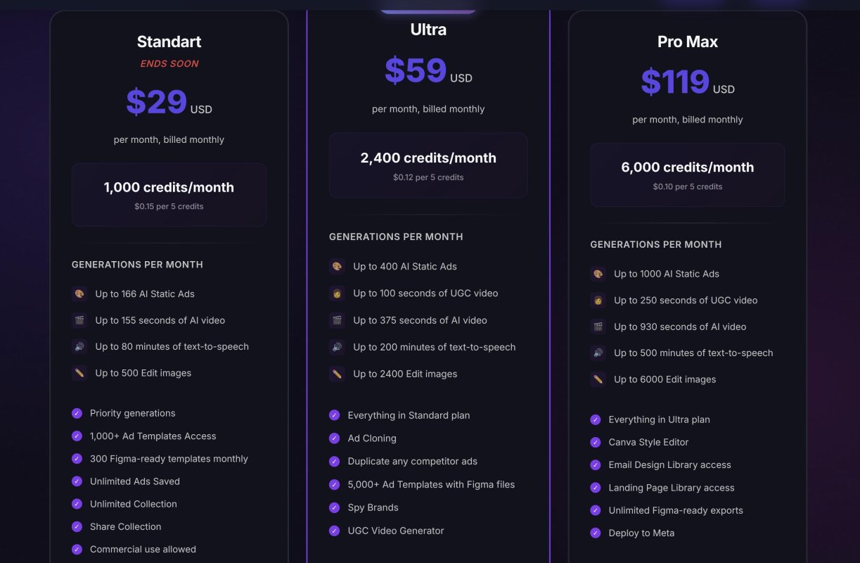The image size is (860, 563).
Task: Click the pencil icon beside 6000 Edit images
Action: [598, 379]
